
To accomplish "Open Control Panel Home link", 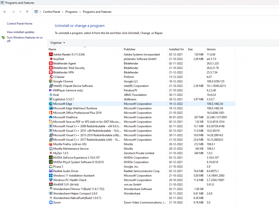I will [20, 23].
